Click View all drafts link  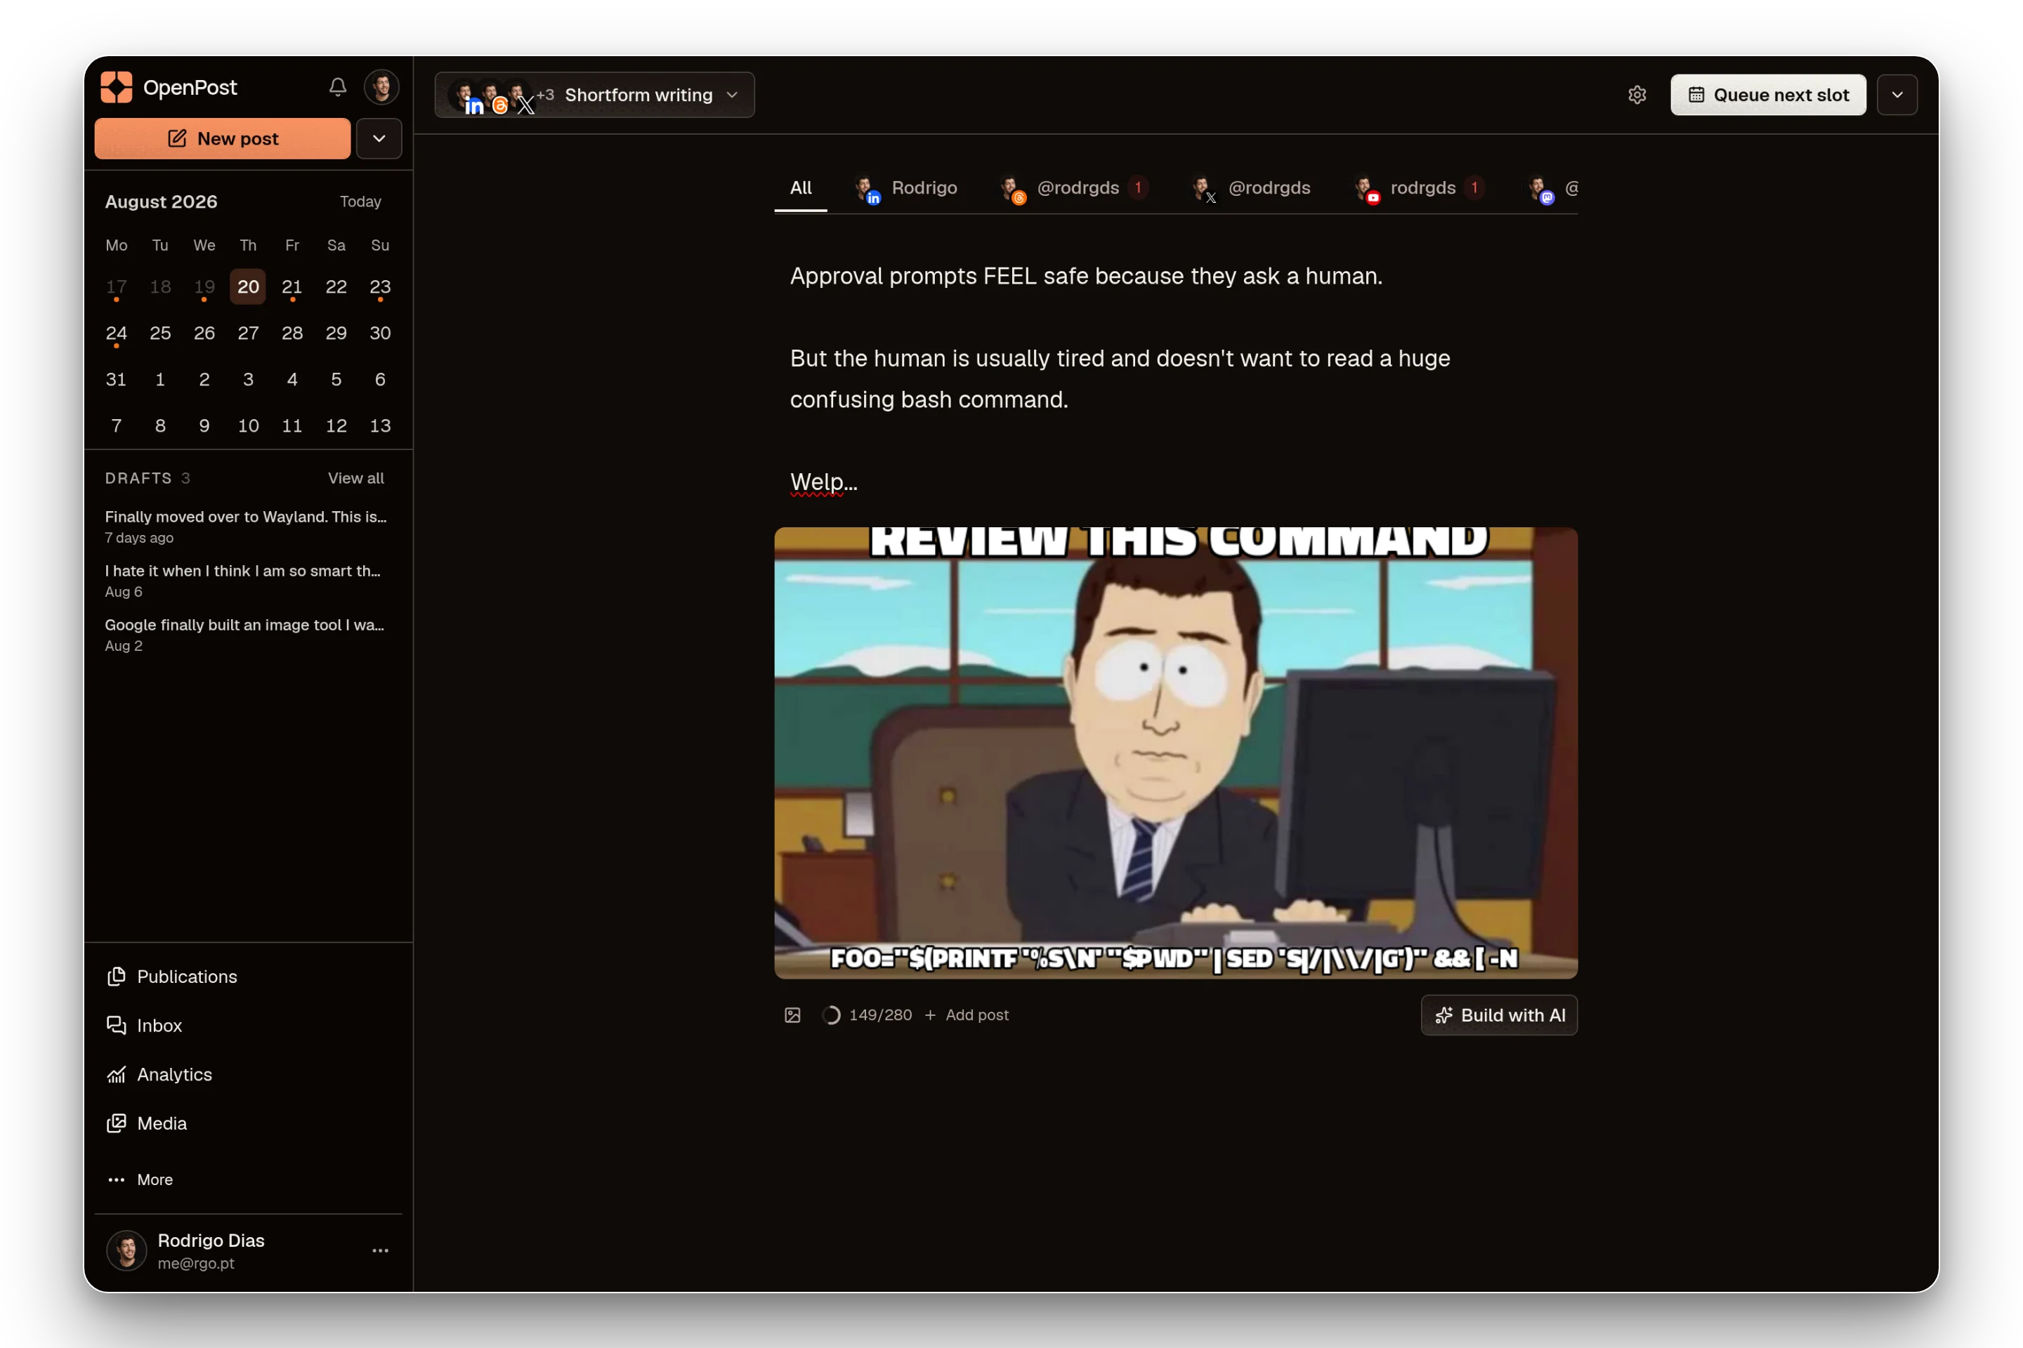pos(355,478)
